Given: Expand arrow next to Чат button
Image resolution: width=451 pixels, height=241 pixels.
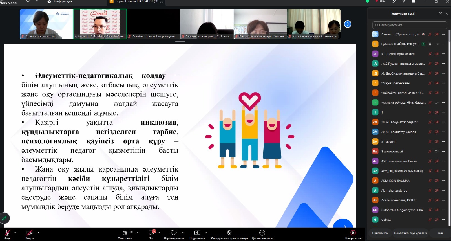Looking at the screenshot, I should point(159,233).
